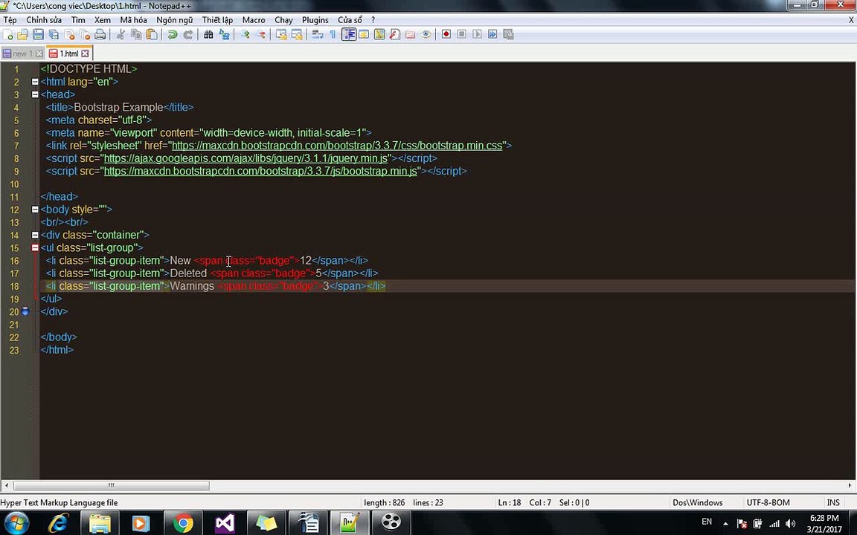
Task: Collapse the body fold on line 12
Action: coord(35,209)
